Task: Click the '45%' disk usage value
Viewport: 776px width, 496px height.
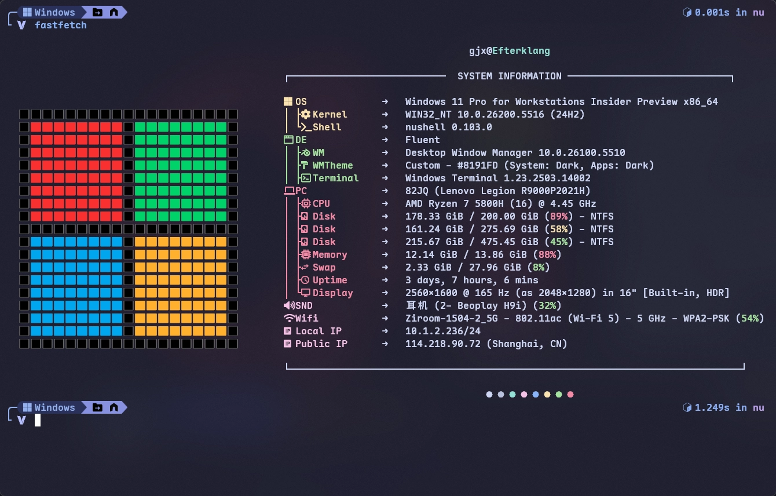Action: pos(559,242)
